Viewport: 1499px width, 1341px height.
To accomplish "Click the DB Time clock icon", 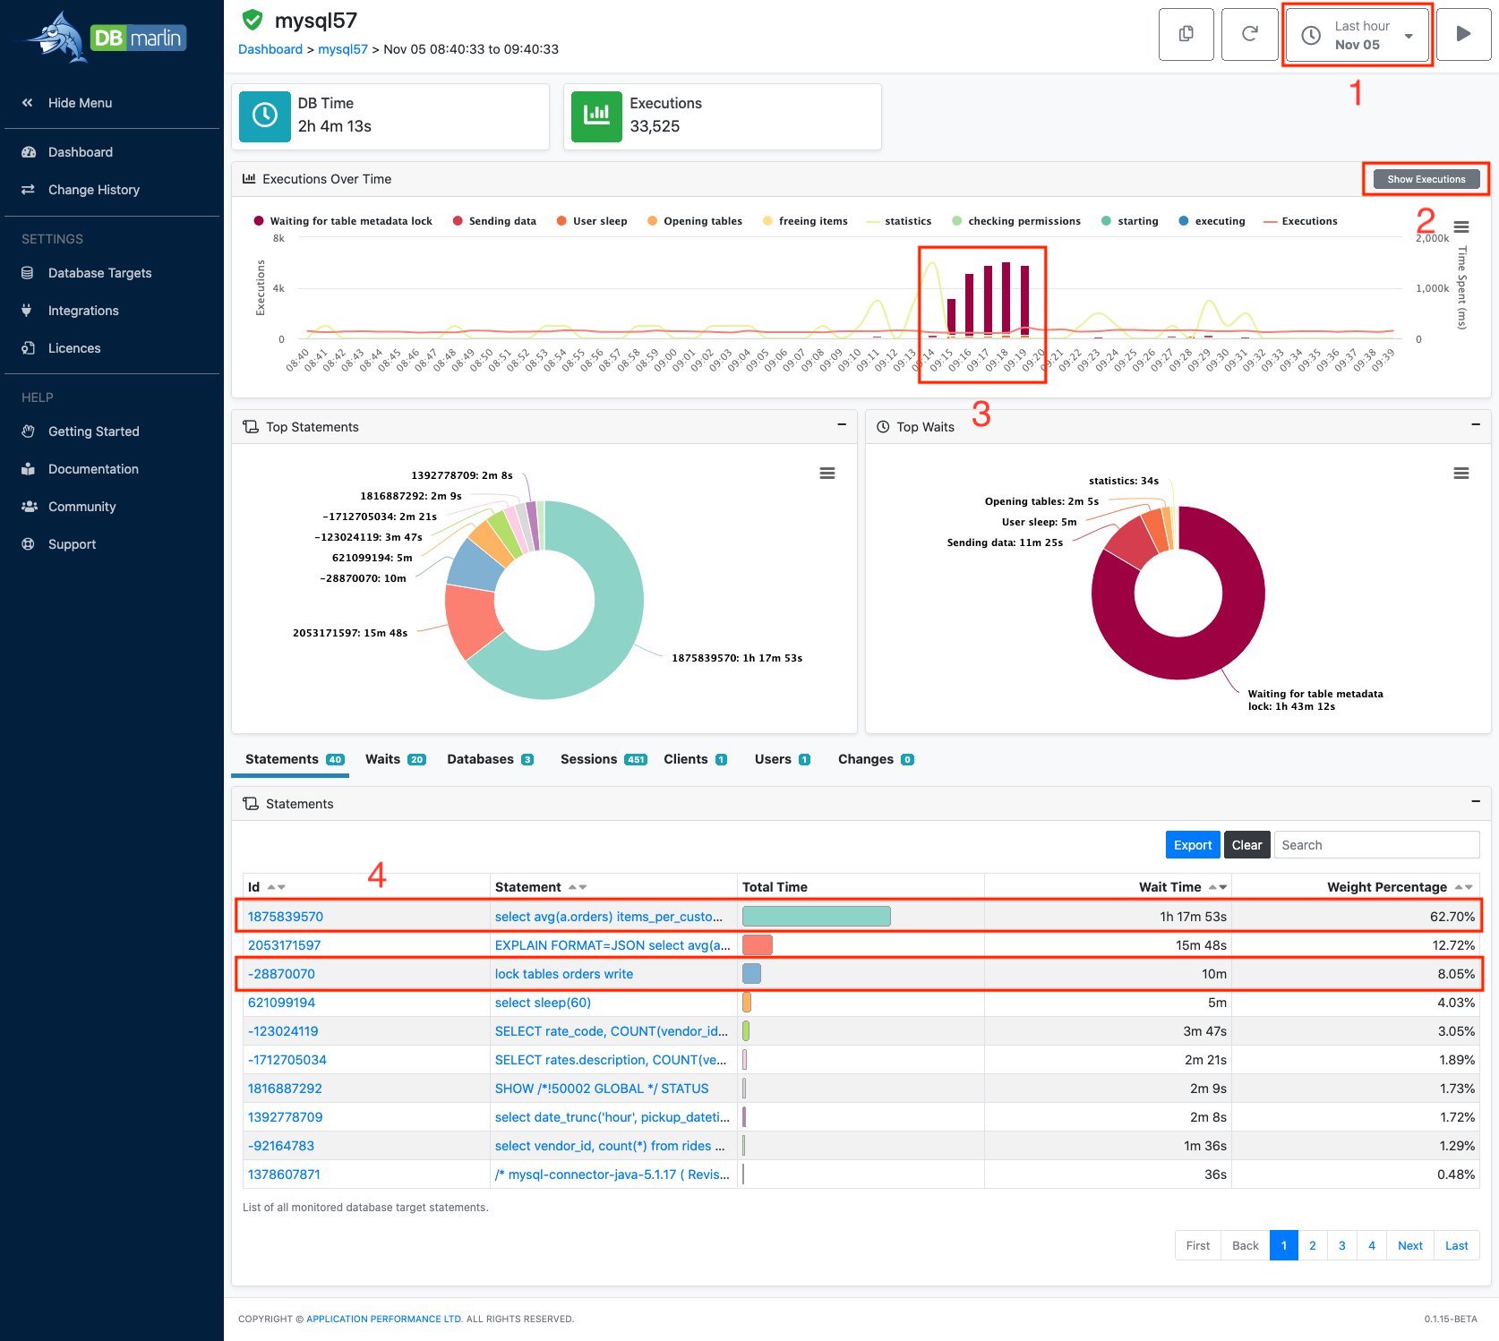I will pos(265,115).
